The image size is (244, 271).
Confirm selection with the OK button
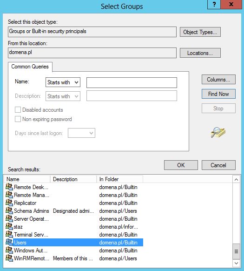(x=181, y=165)
